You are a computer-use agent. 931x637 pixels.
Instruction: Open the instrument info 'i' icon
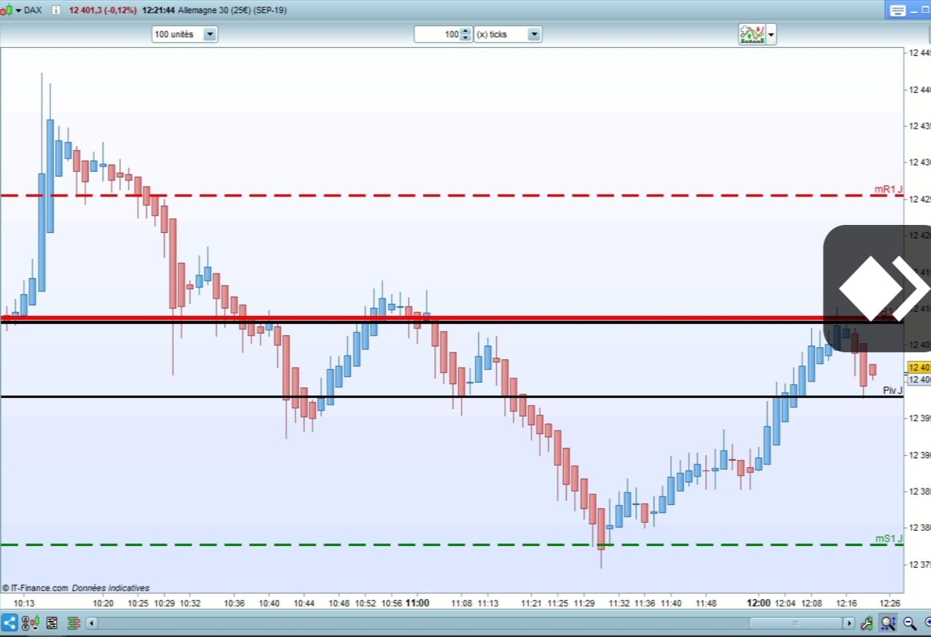[56, 10]
